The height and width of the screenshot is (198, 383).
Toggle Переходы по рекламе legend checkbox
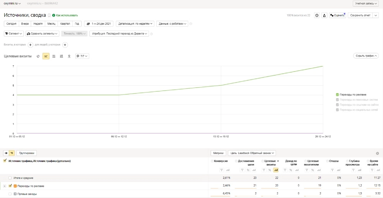pyautogui.click(x=337, y=95)
